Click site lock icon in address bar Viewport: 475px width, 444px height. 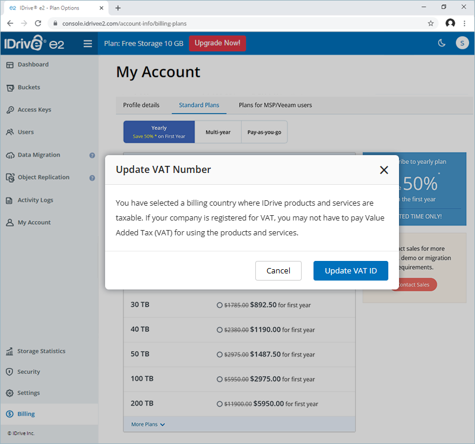[x=55, y=23]
